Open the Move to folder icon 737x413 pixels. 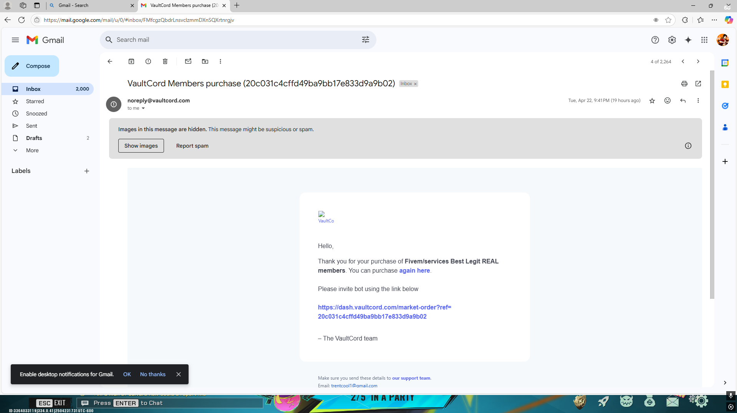click(205, 61)
